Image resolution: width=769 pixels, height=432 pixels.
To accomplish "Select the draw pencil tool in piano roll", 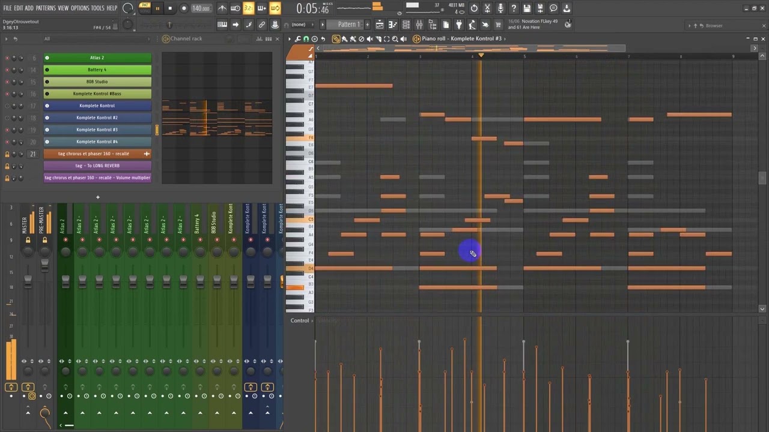I will click(336, 38).
